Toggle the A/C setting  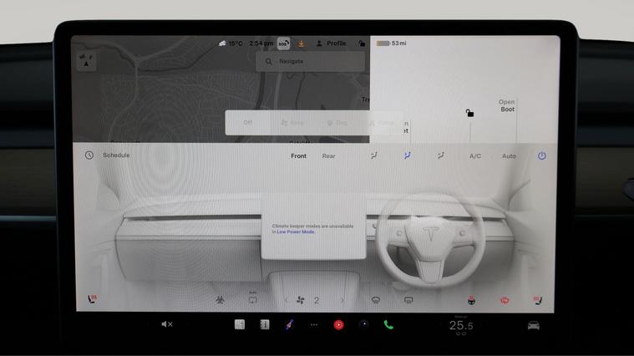point(474,156)
